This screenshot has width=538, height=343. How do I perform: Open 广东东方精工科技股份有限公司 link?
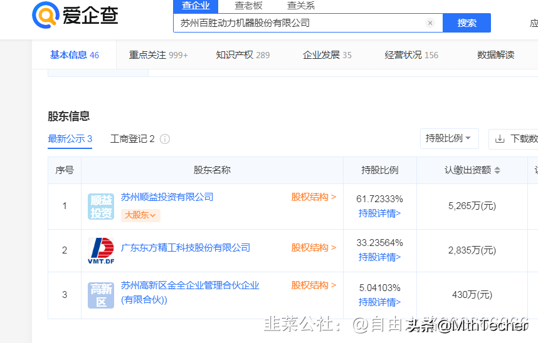tap(186, 248)
